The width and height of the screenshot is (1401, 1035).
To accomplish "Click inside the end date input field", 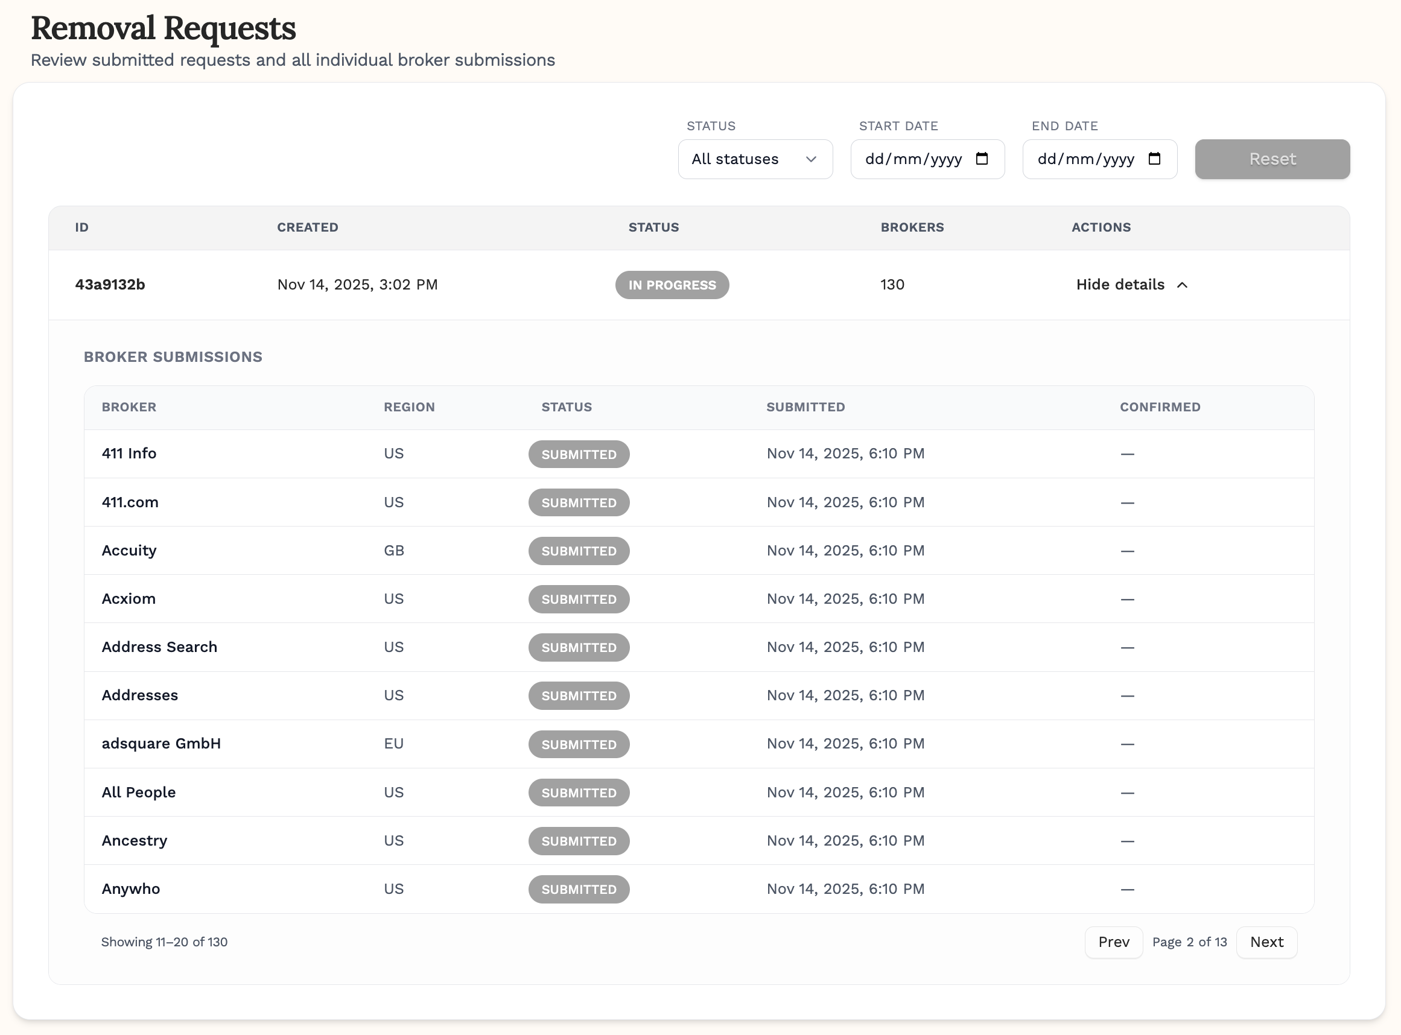I will (1087, 159).
